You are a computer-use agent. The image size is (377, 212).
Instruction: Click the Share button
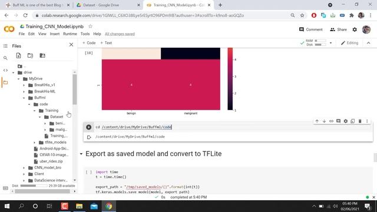pyautogui.click(x=338, y=29)
